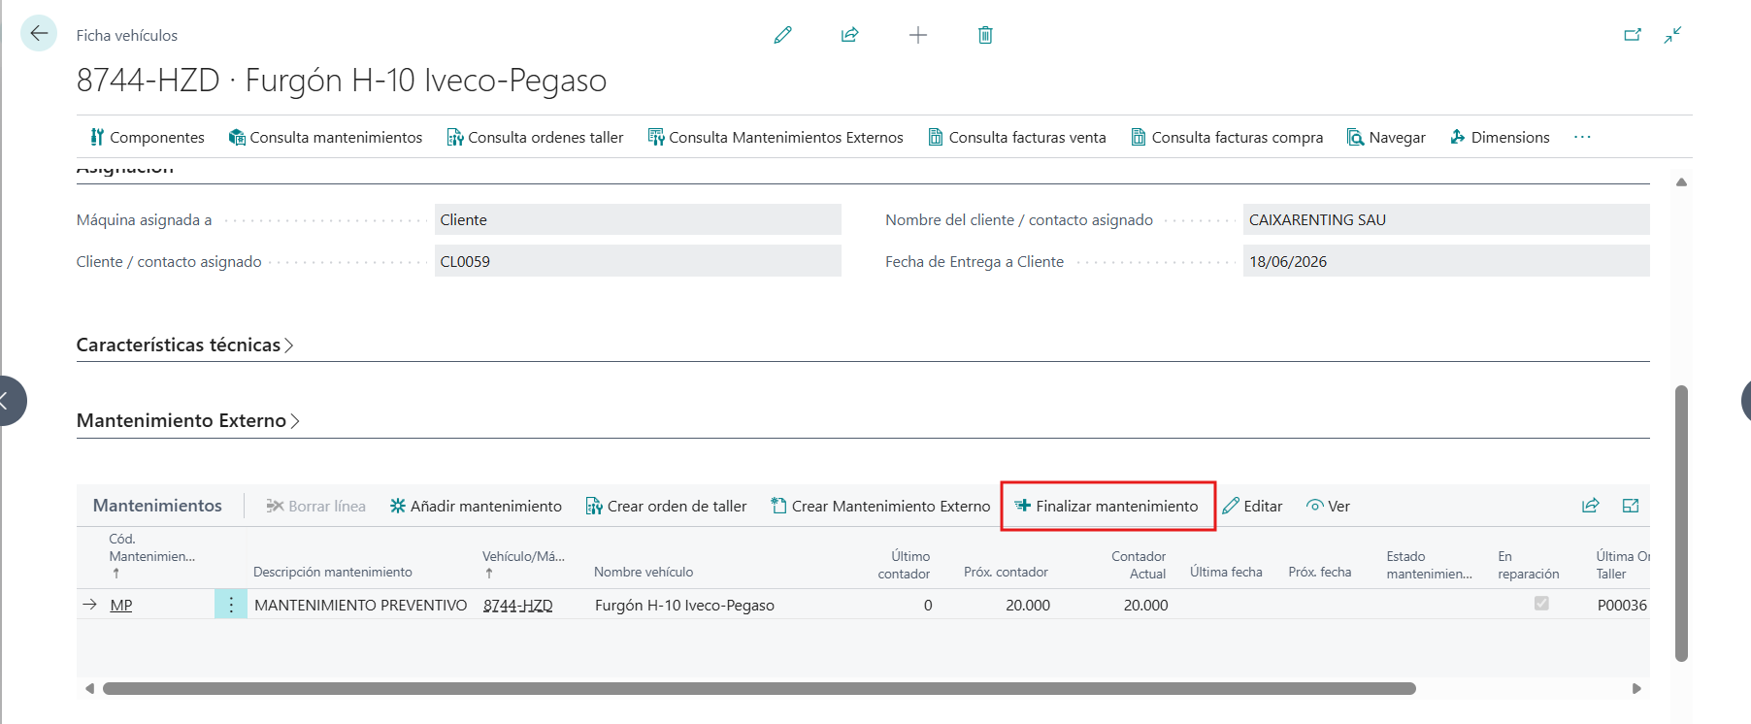Click Crear Mantenimiento Externo
Image resolution: width=1751 pixels, height=724 pixels.
[x=880, y=506]
